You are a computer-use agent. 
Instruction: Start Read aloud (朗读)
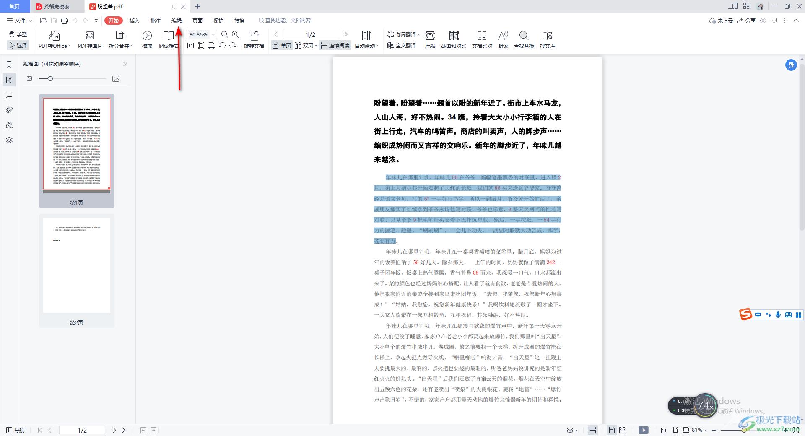(x=503, y=40)
